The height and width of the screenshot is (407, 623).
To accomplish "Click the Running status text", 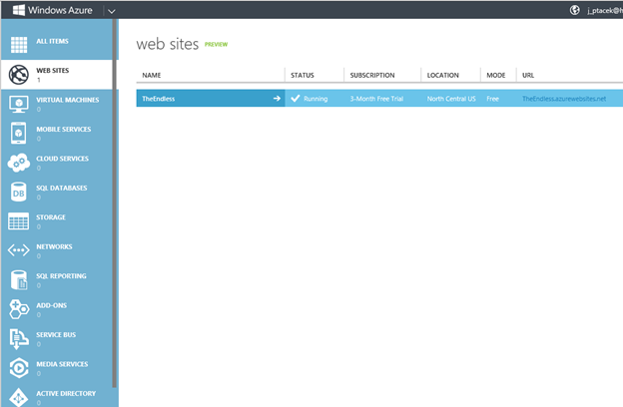I will [315, 99].
